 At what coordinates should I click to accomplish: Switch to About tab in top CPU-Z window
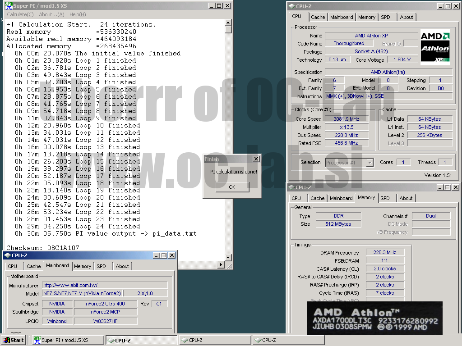[407, 17]
